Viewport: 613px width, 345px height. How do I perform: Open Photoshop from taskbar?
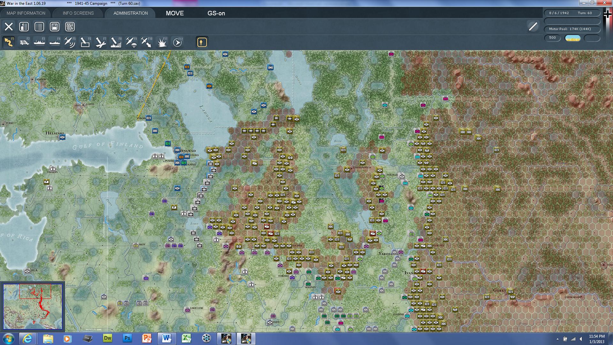[x=127, y=338]
